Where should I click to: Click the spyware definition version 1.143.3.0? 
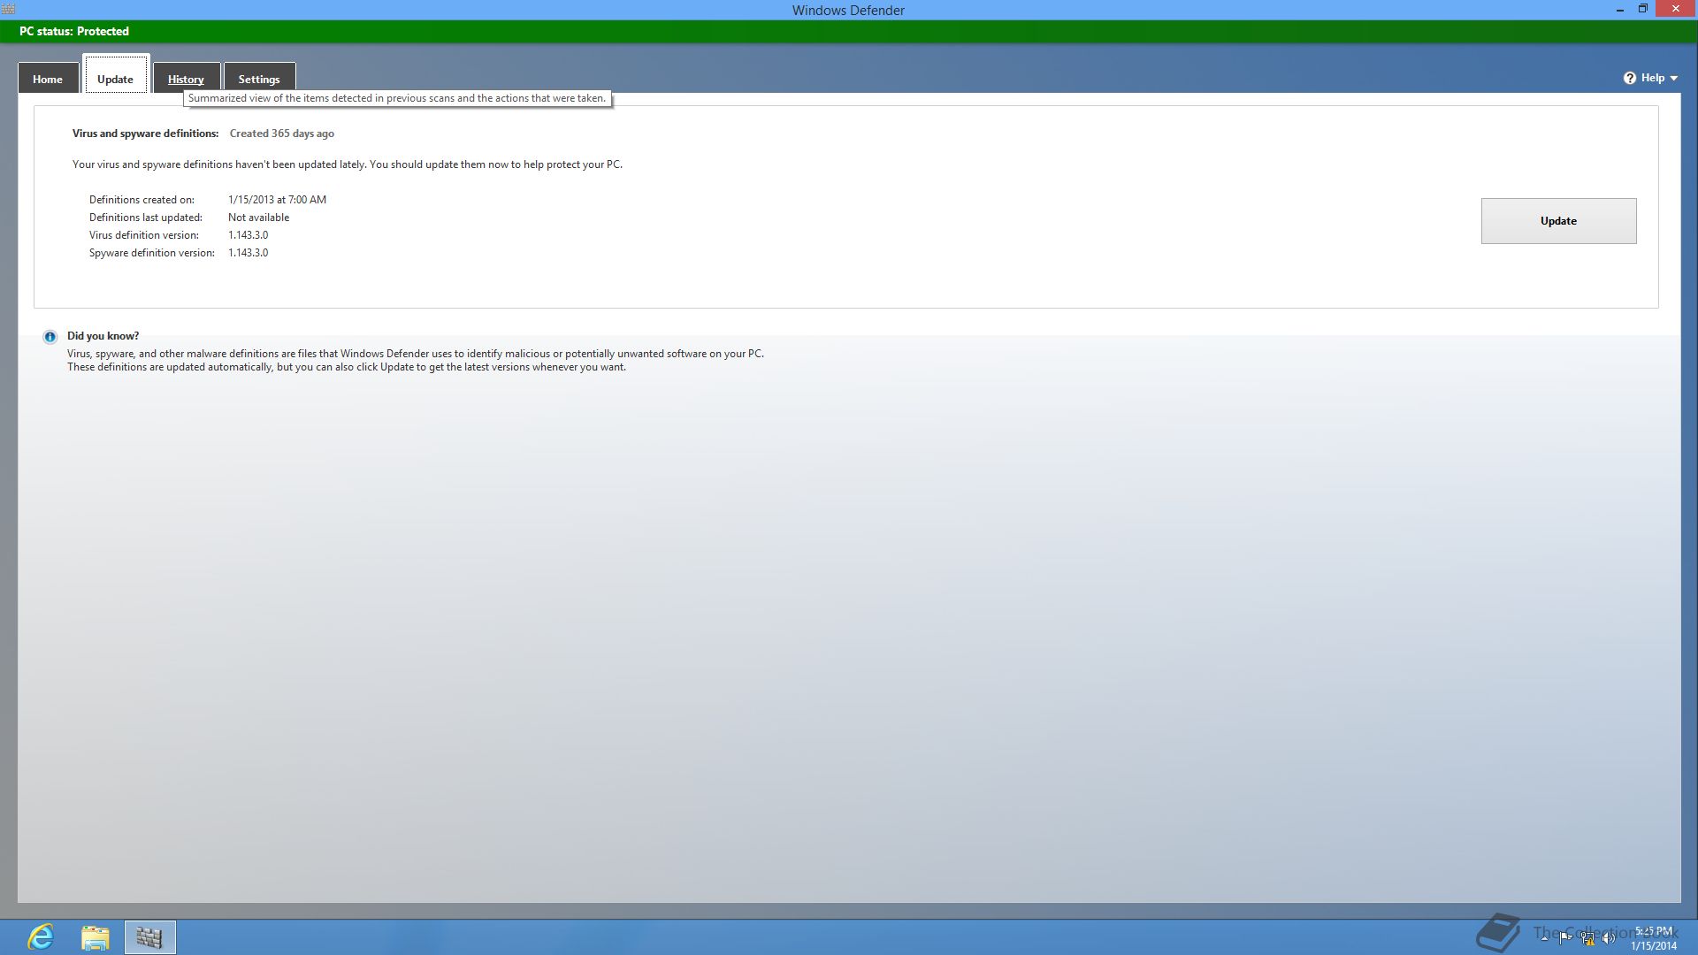point(248,253)
